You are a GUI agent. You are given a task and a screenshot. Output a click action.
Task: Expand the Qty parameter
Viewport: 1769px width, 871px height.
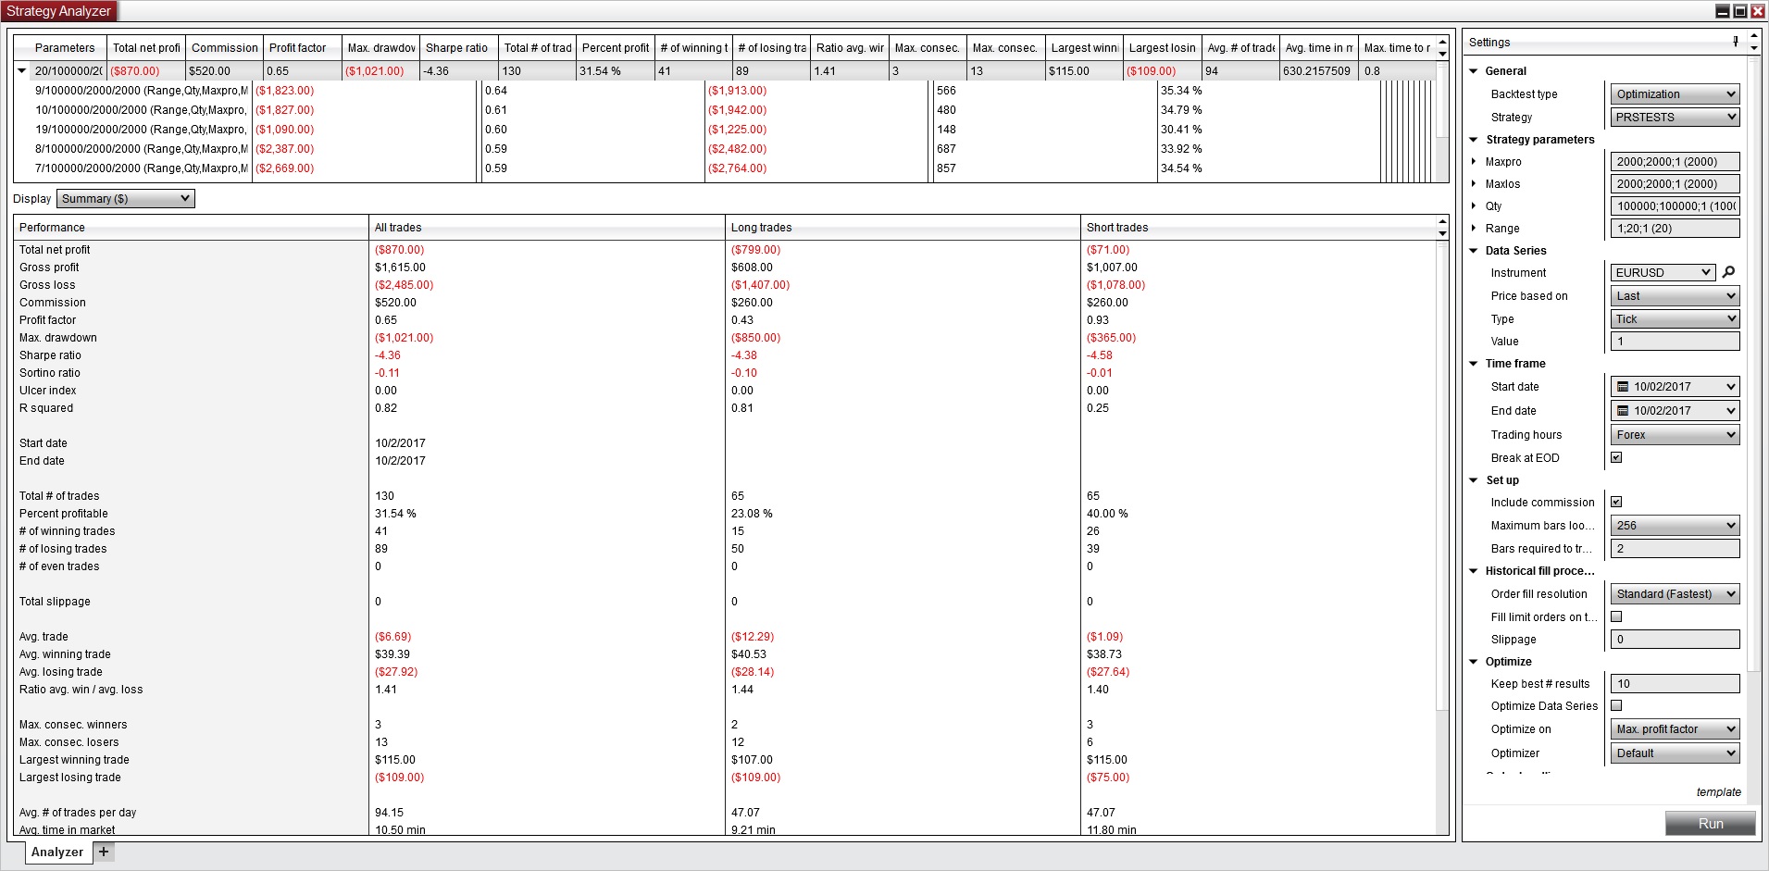click(x=1474, y=205)
